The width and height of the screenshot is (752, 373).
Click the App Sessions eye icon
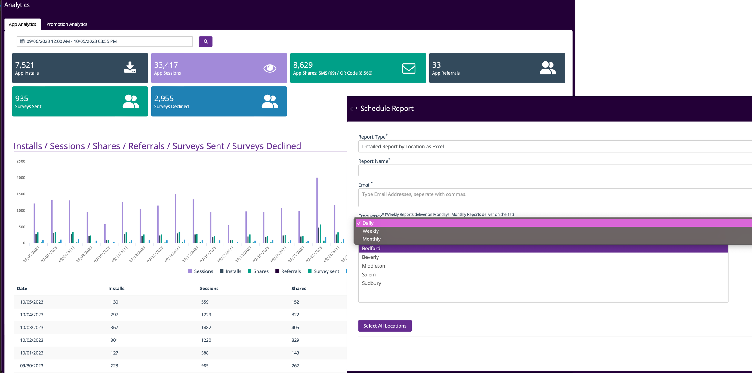270,68
